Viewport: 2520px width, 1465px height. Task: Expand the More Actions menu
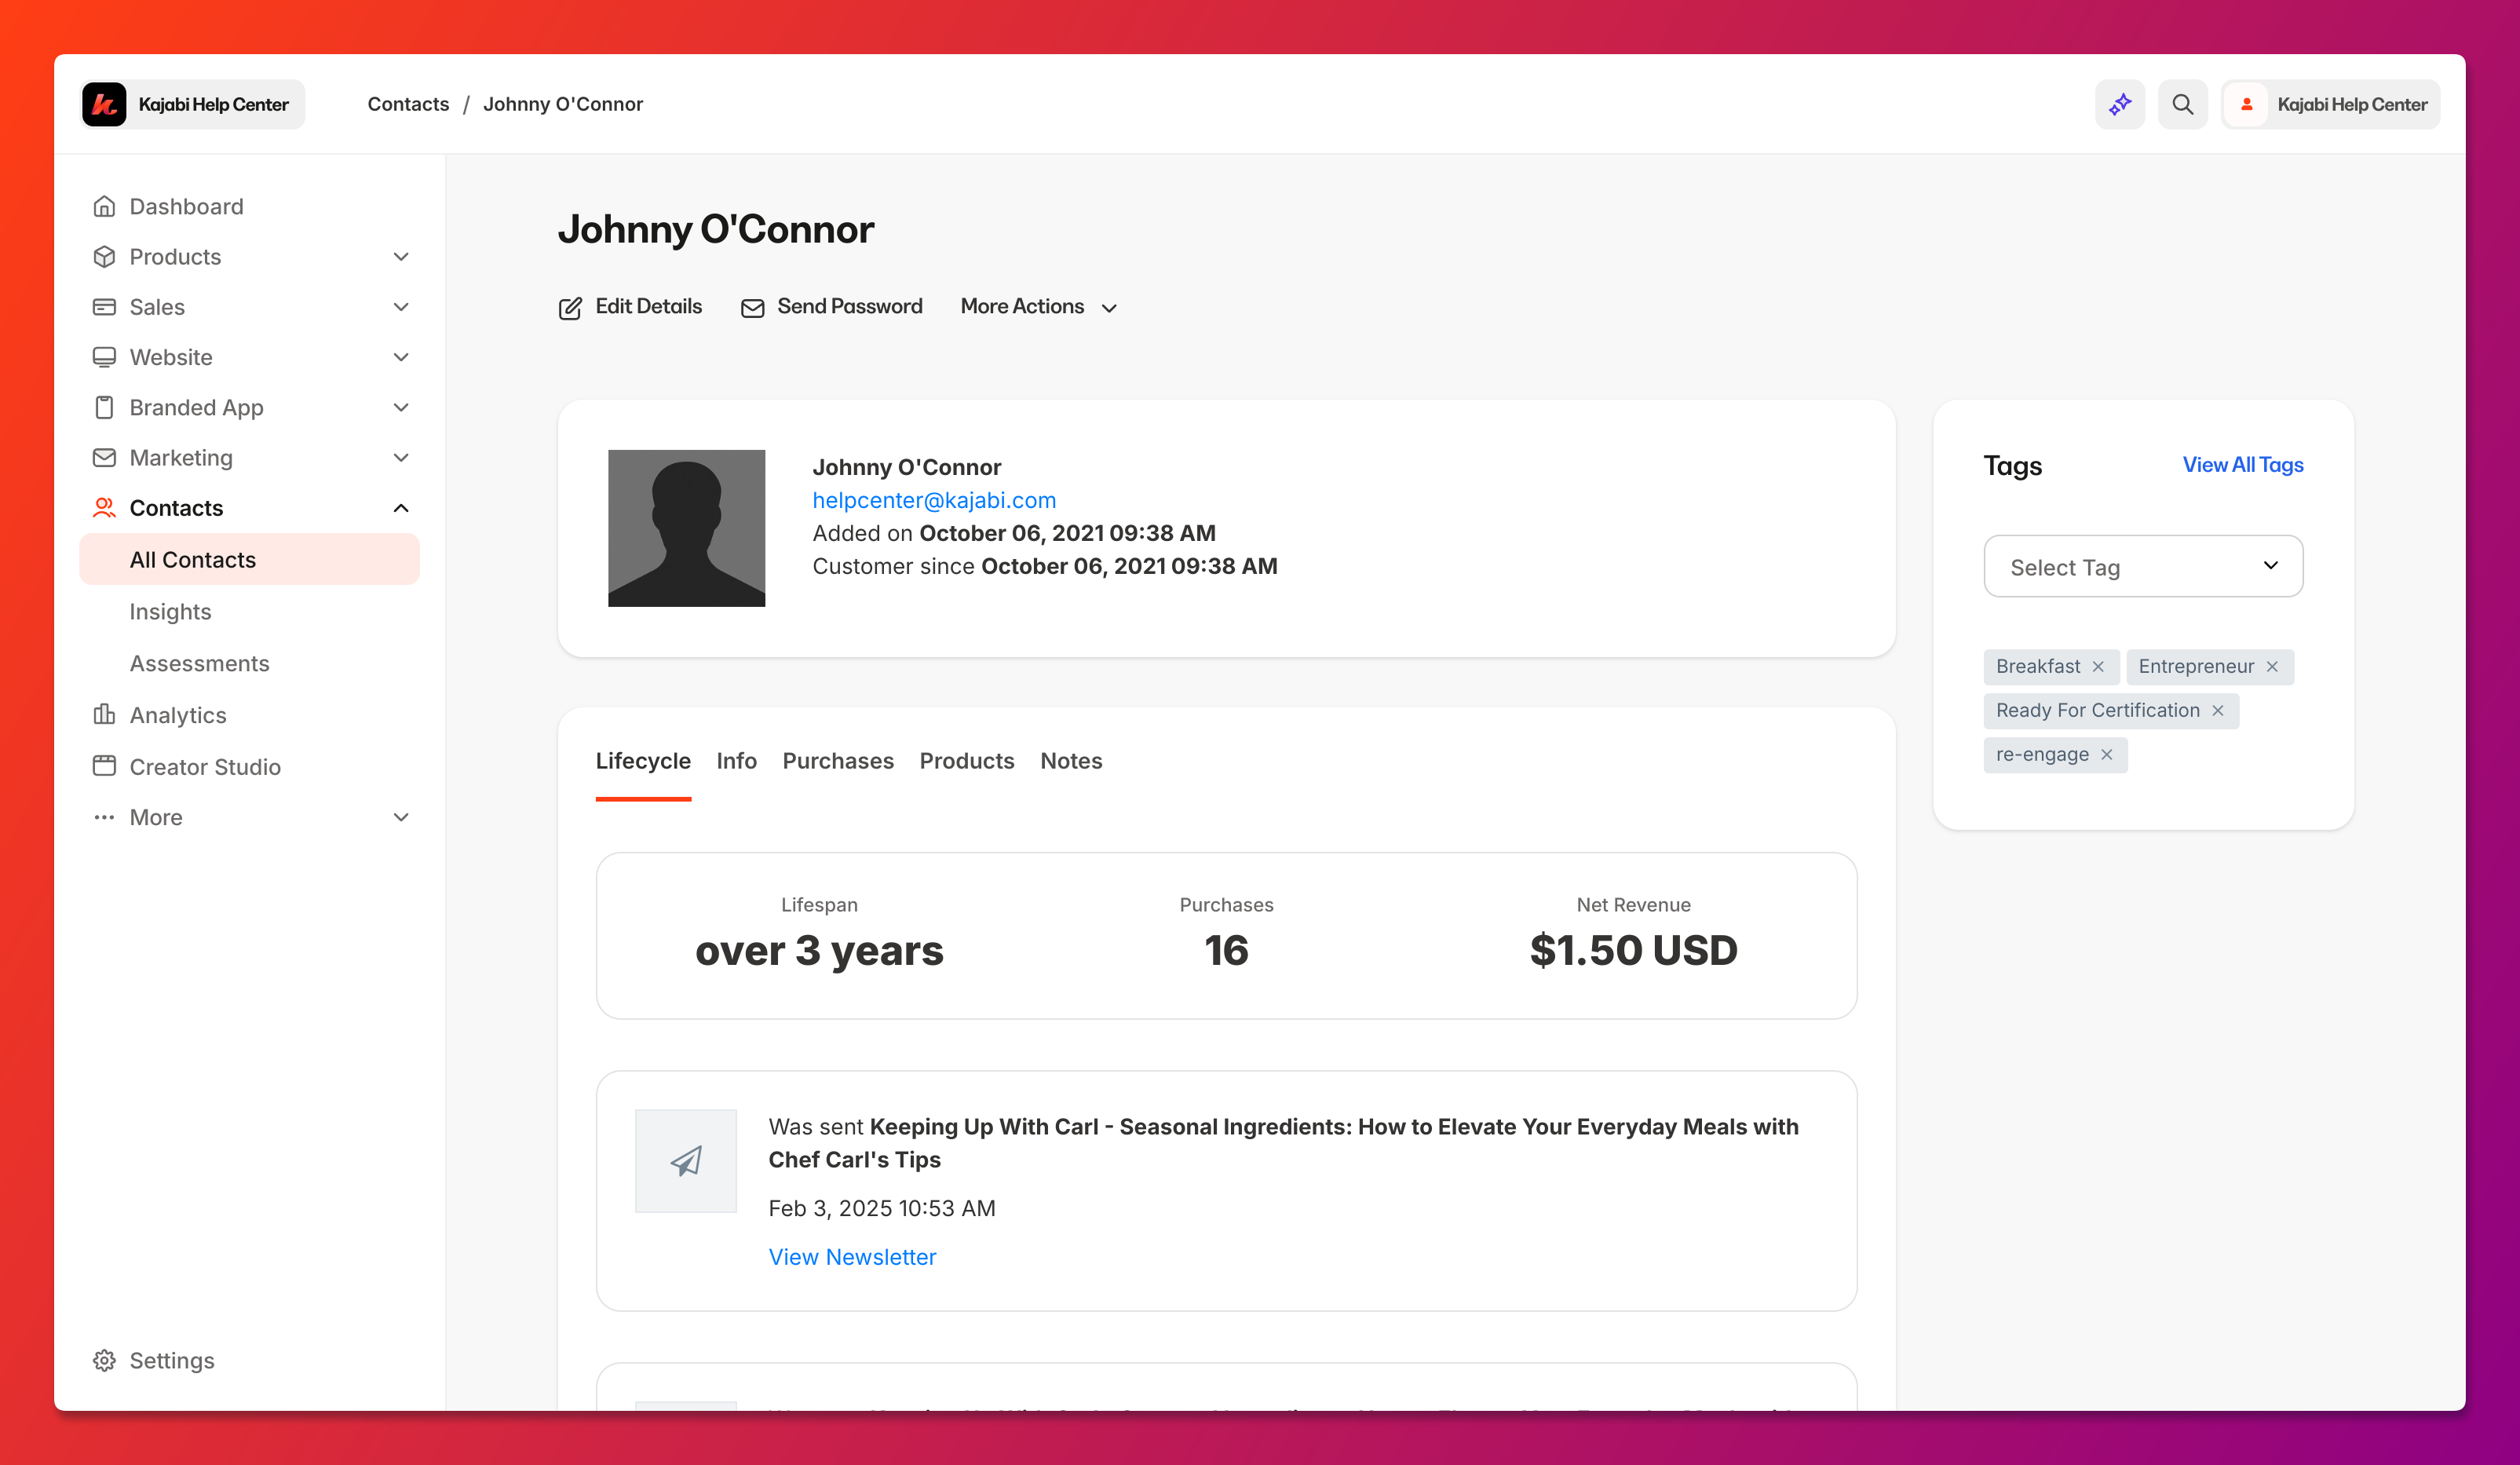pyautogui.click(x=1038, y=307)
